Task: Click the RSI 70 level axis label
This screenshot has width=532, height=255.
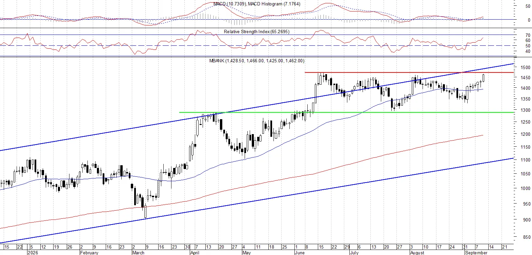Action: [x=528, y=35]
